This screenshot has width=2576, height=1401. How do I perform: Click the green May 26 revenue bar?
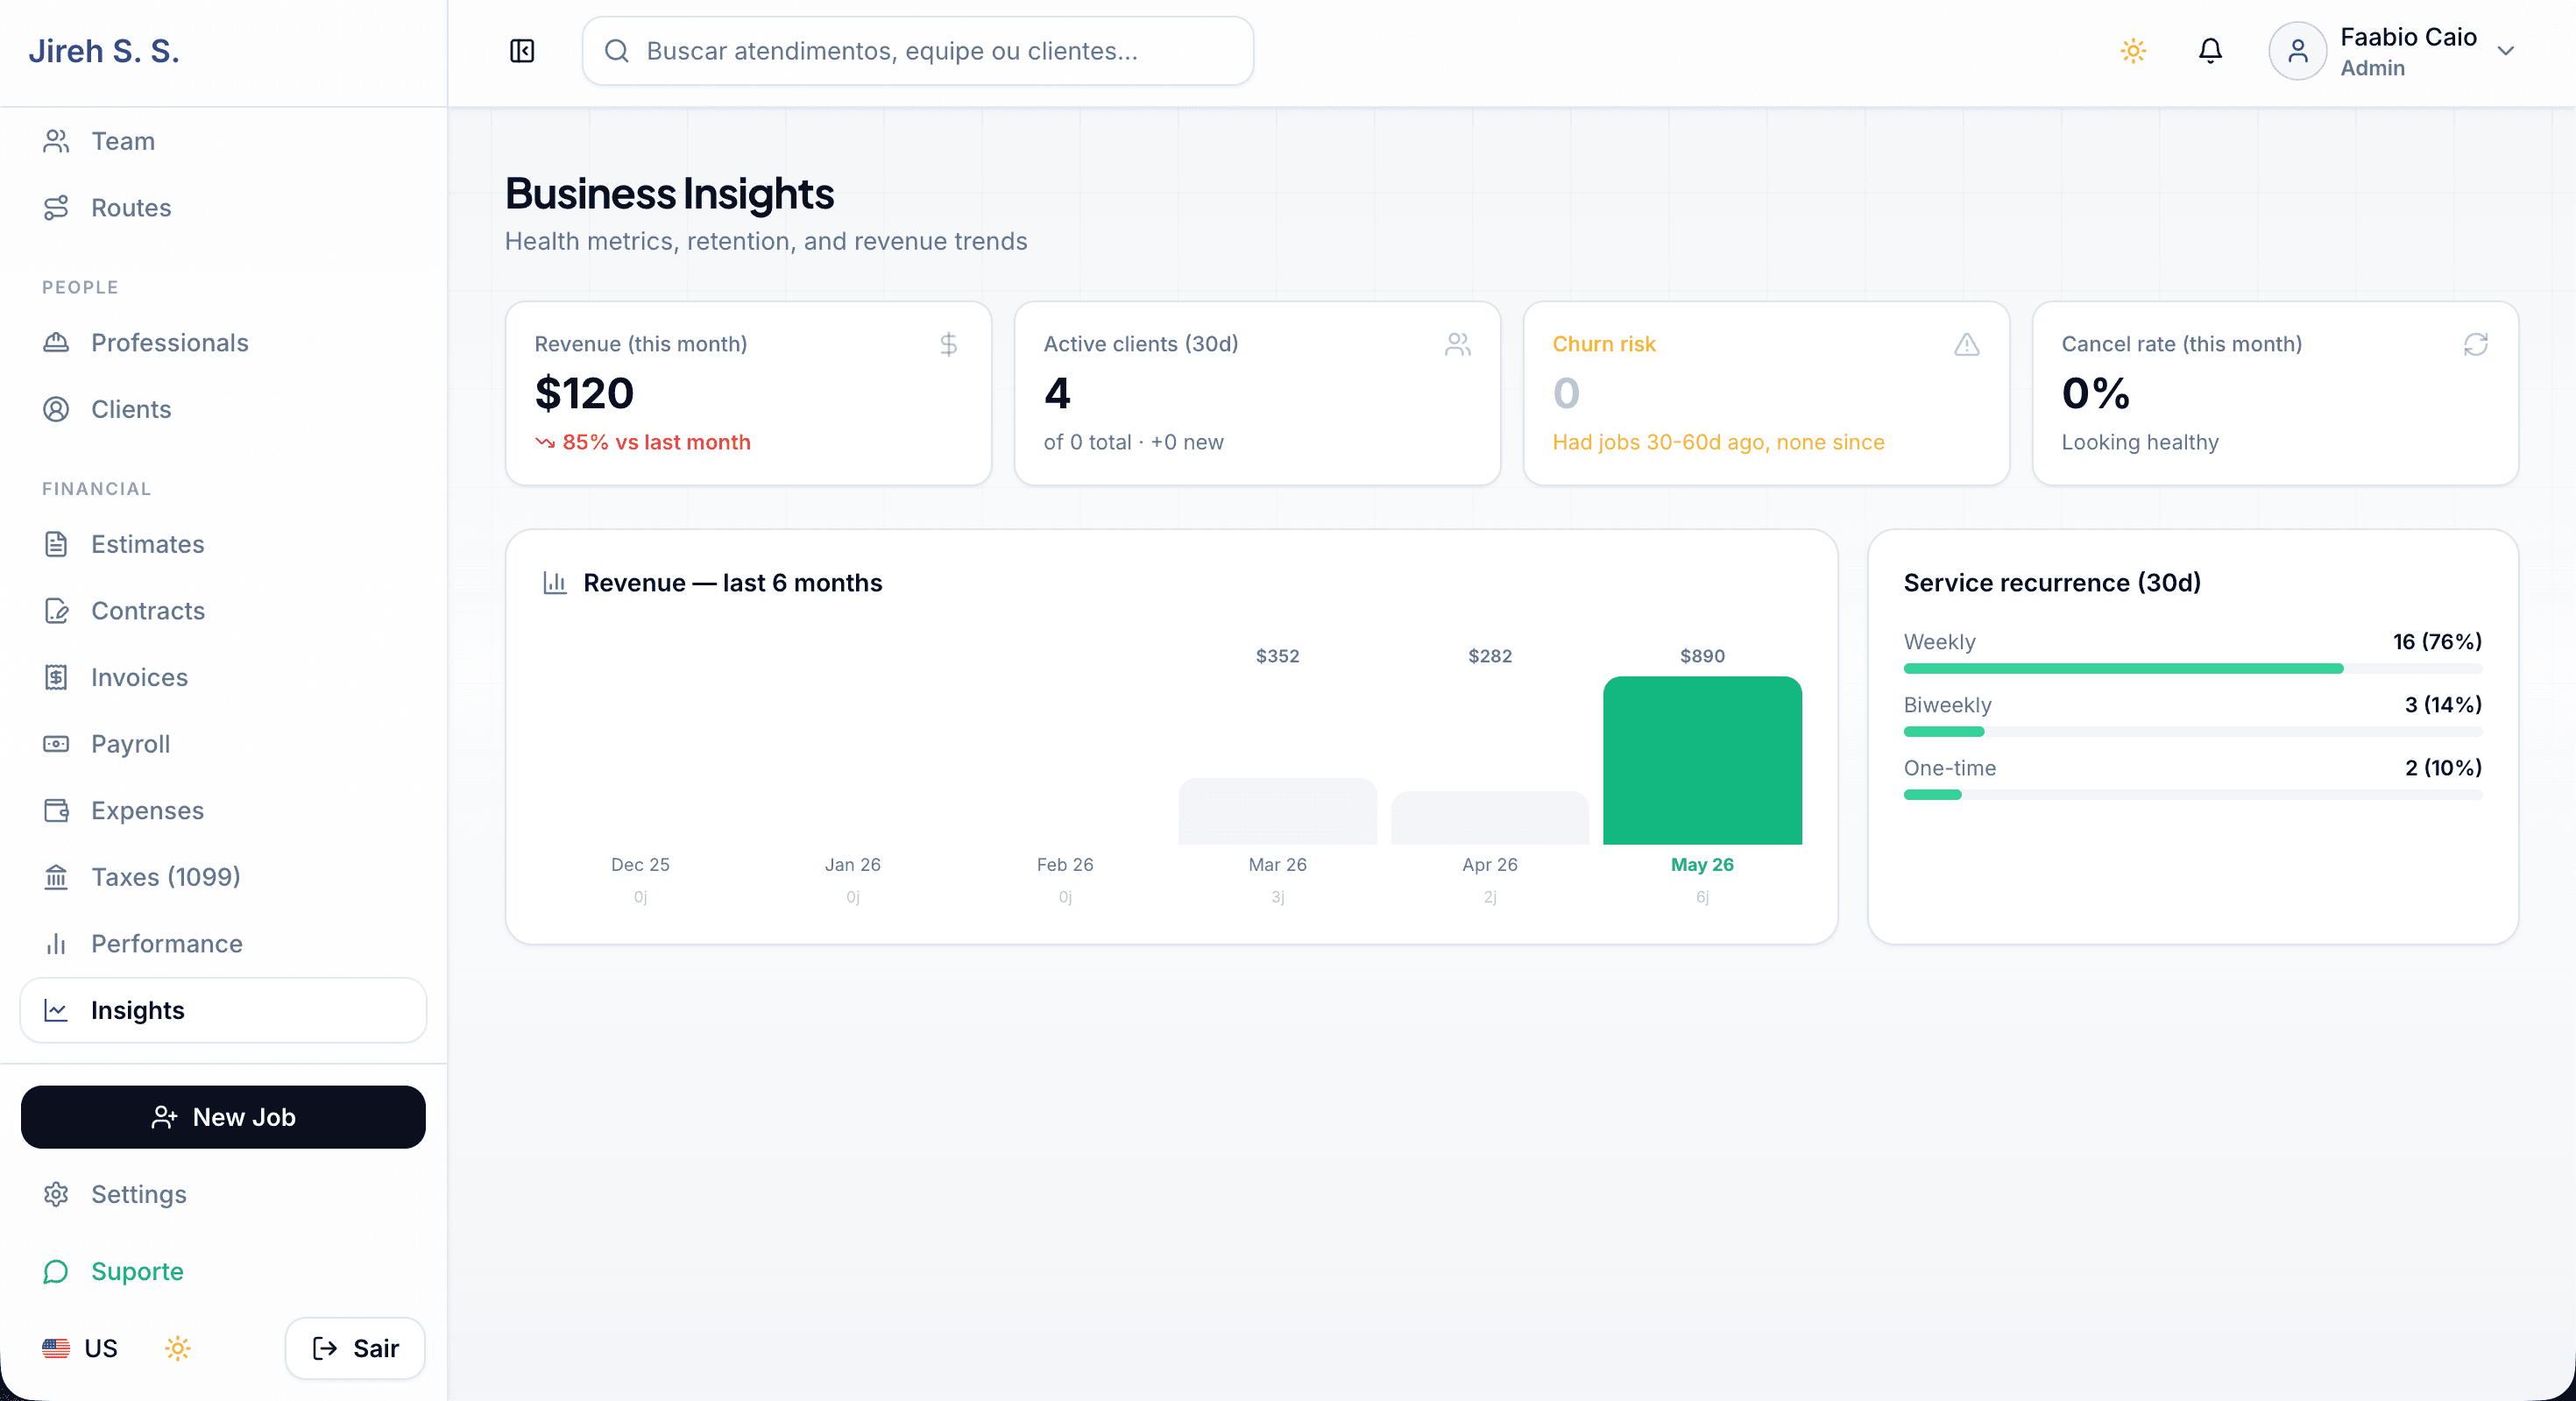(x=1702, y=760)
